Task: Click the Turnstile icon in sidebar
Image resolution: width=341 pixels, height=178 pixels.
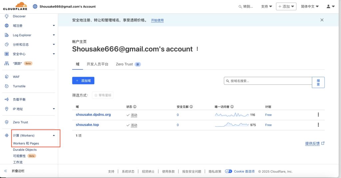Action: tap(7, 86)
